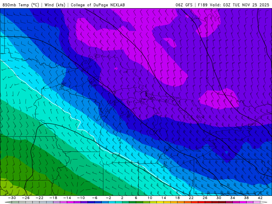272x204 pixels.
Task: Click the 18 color scale label
Action: click(177, 198)
